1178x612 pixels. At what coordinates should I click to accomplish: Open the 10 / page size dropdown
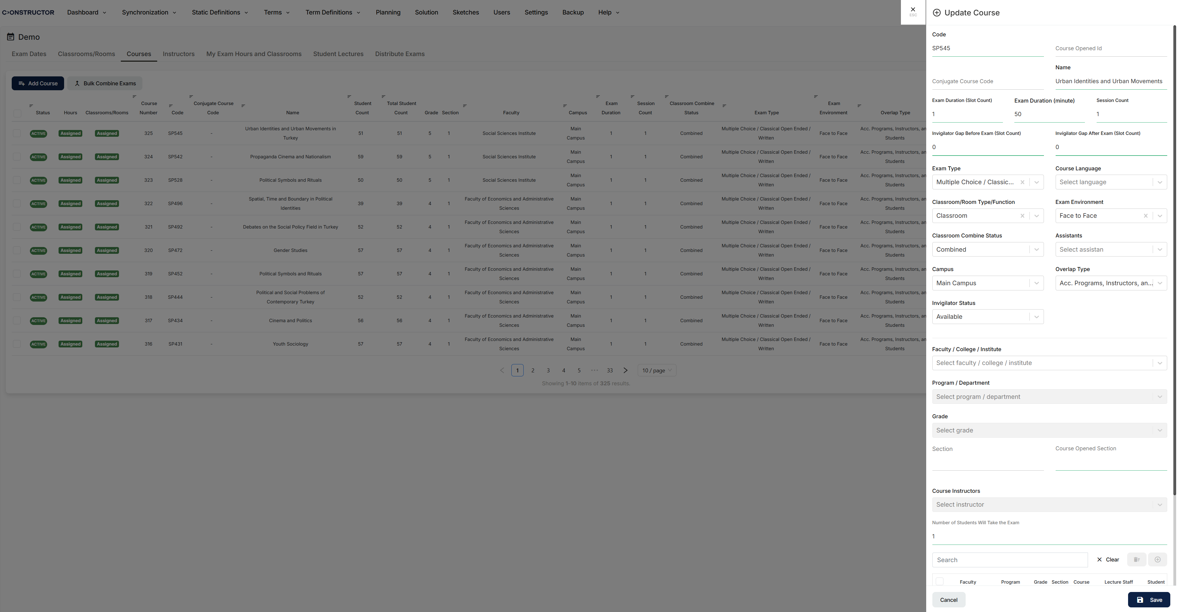click(657, 370)
